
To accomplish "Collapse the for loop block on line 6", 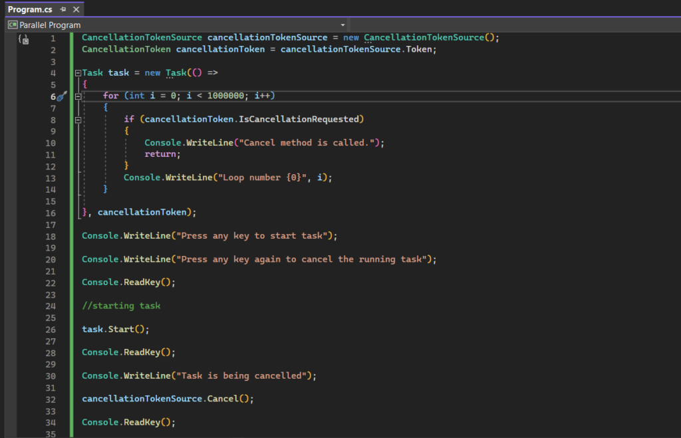I will pyautogui.click(x=78, y=96).
